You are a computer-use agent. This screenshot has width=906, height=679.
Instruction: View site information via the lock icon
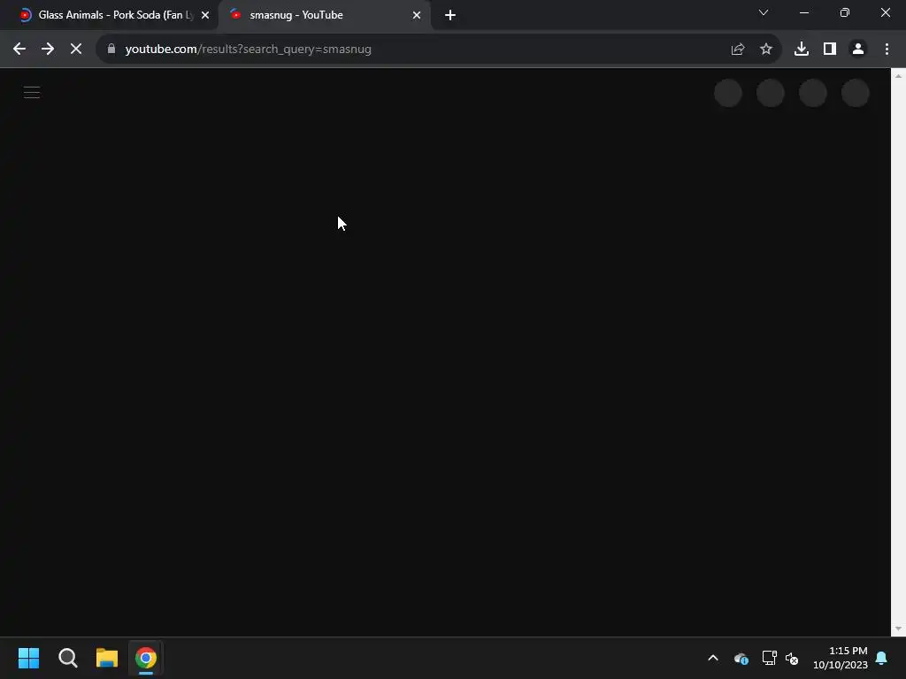pos(111,50)
